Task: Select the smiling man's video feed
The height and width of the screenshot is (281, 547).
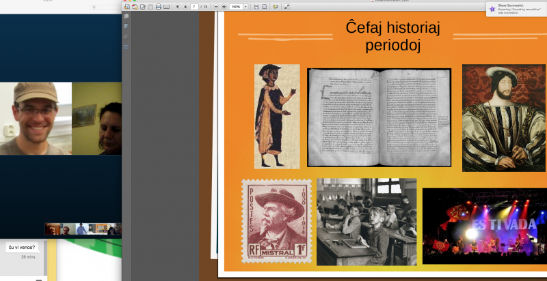Action: tap(36, 118)
